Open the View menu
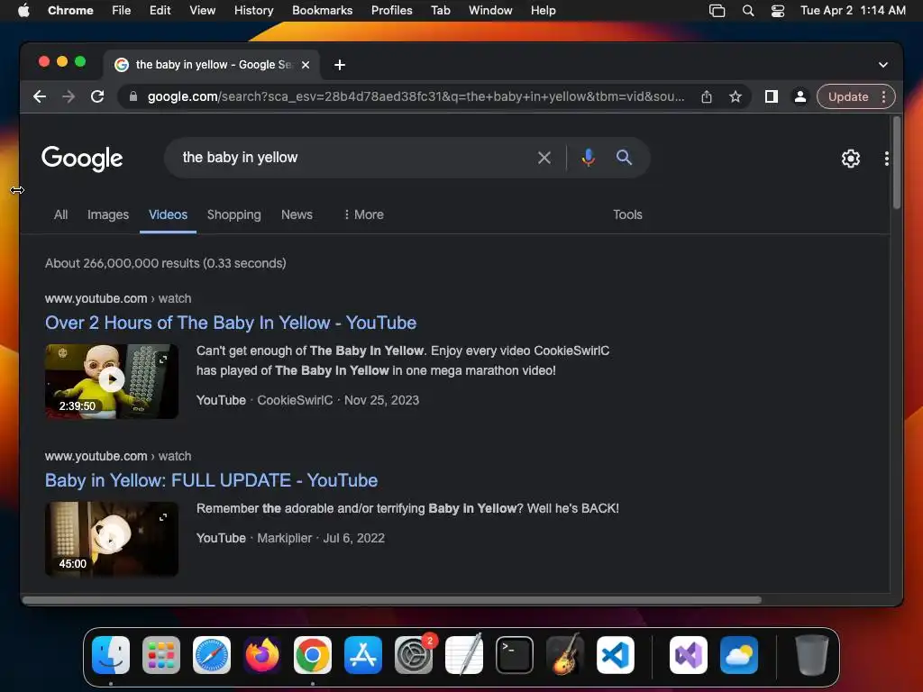 point(203,11)
